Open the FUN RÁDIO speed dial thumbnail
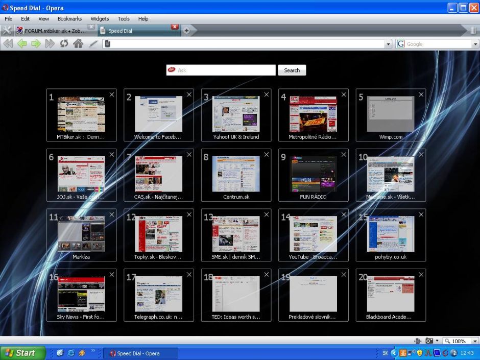480x360 pixels. tap(313, 175)
